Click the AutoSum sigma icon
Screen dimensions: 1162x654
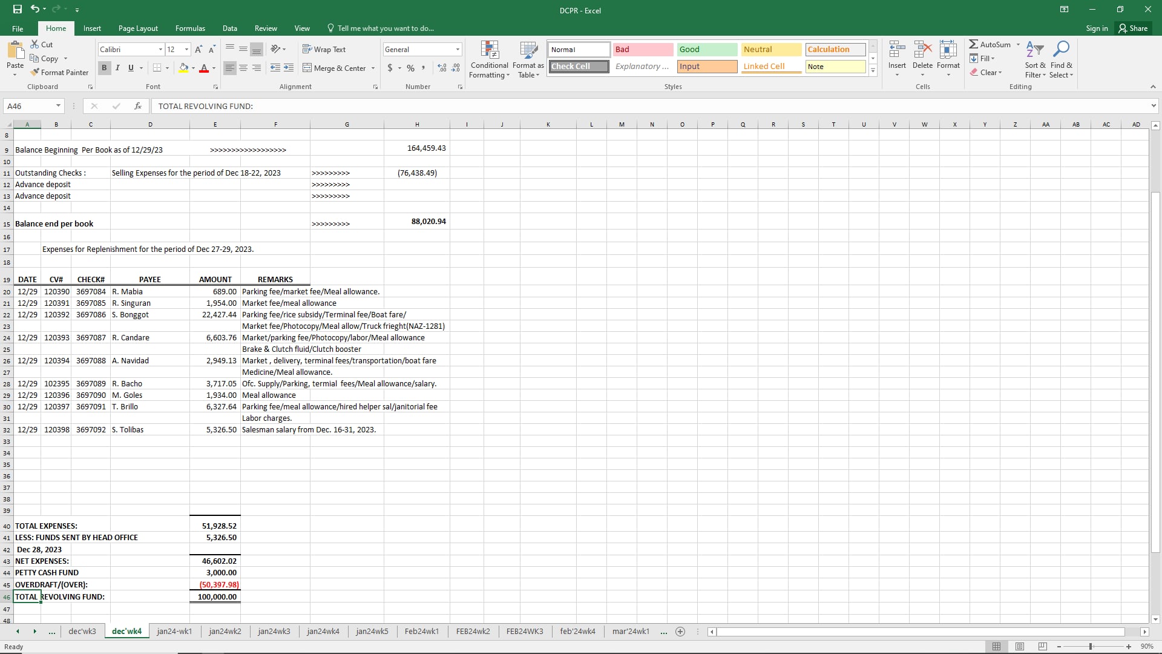973,44
